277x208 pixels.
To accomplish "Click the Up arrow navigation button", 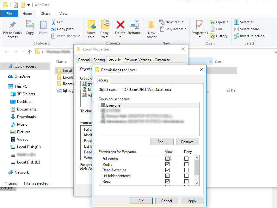I will 30,52.
